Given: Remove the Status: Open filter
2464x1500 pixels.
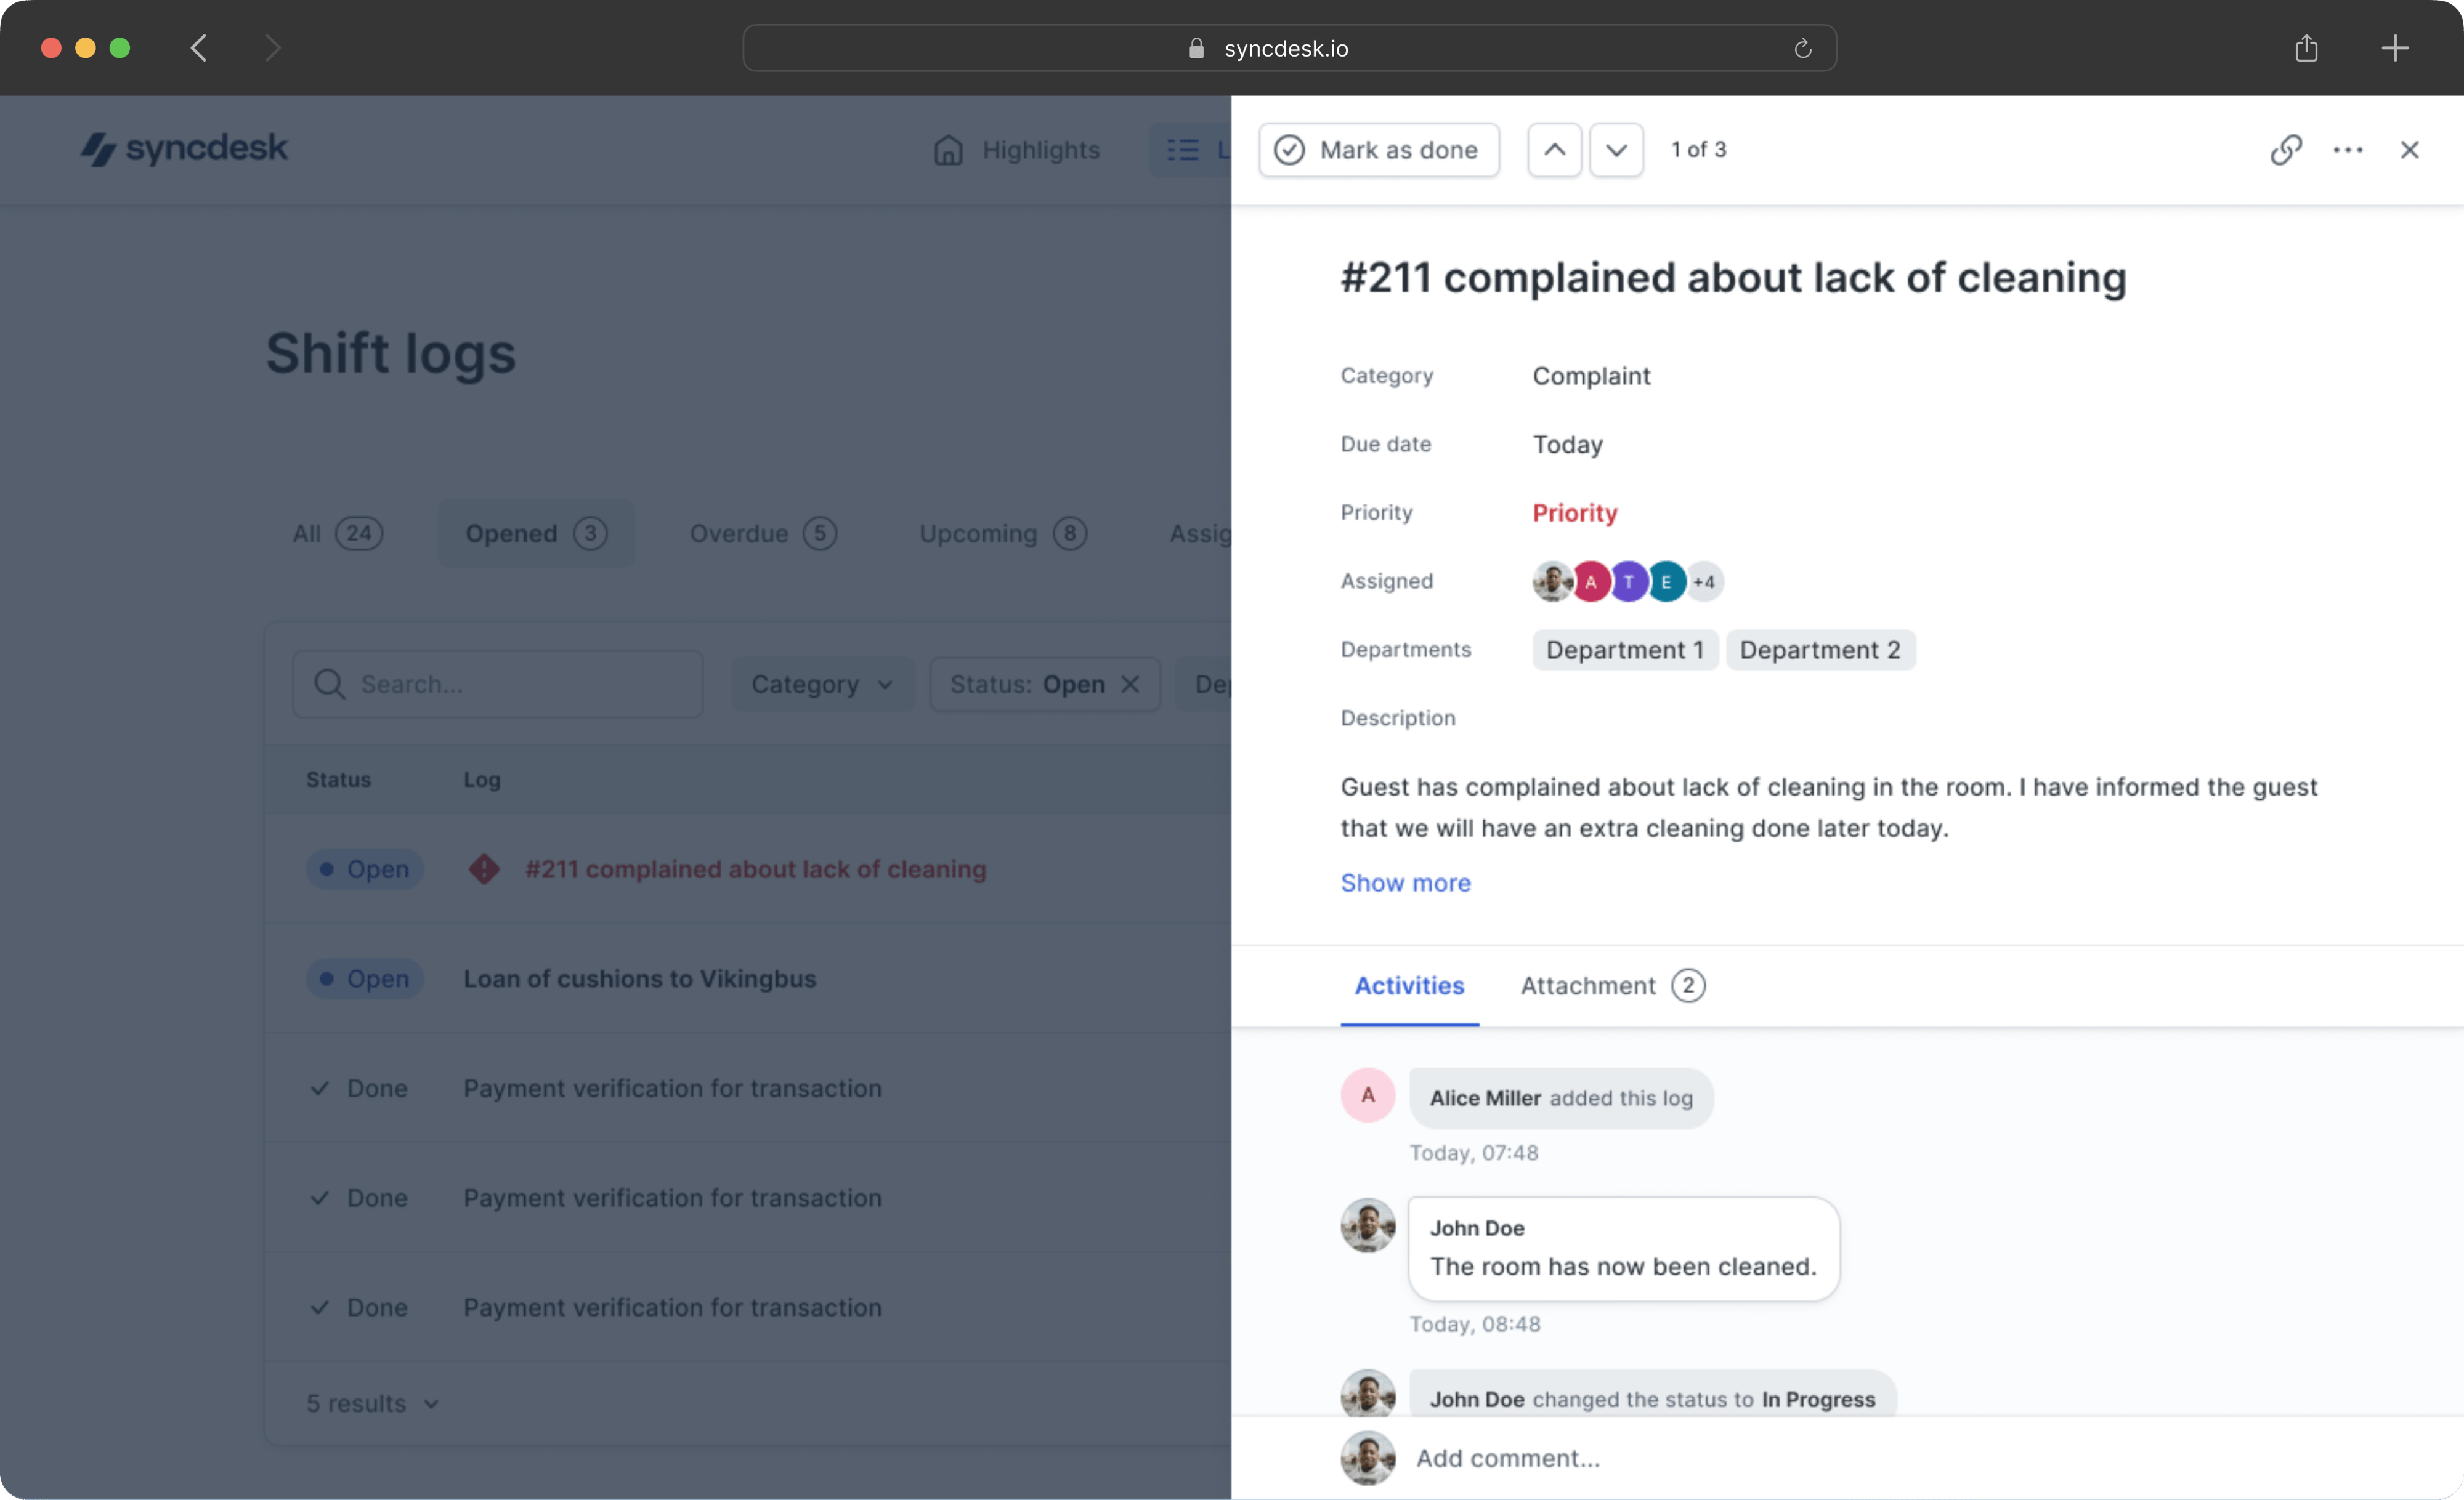Looking at the screenshot, I should point(1130,685).
